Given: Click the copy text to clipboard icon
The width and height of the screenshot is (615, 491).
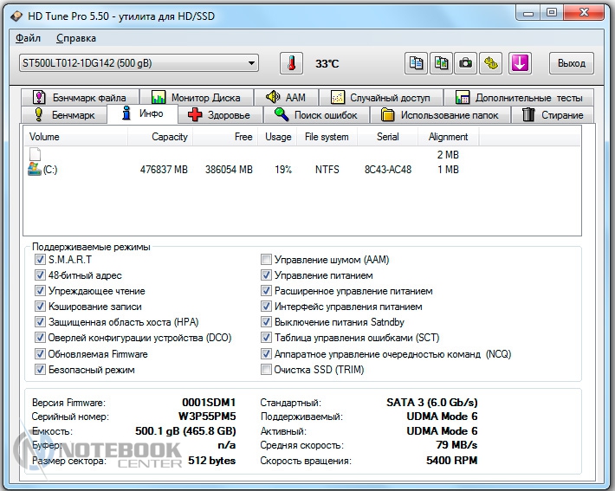Looking at the screenshot, I should (417, 63).
